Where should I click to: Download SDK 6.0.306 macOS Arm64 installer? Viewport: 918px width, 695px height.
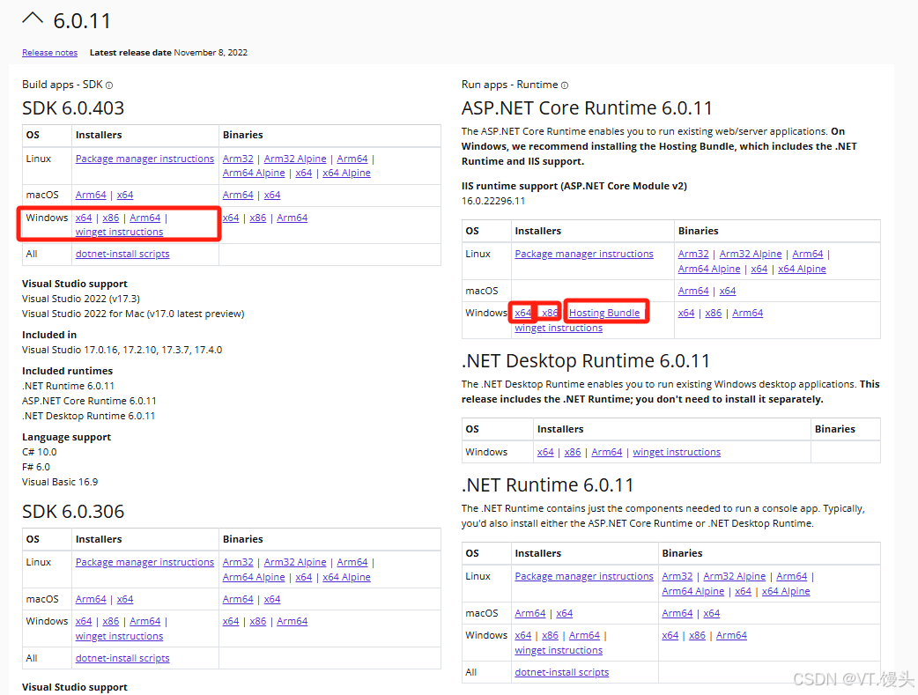coord(91,600)
